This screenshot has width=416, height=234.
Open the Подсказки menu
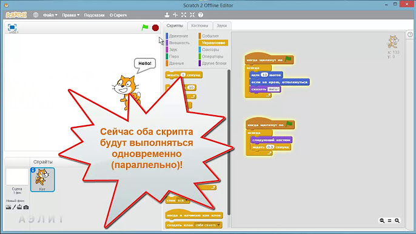point(94,15)
